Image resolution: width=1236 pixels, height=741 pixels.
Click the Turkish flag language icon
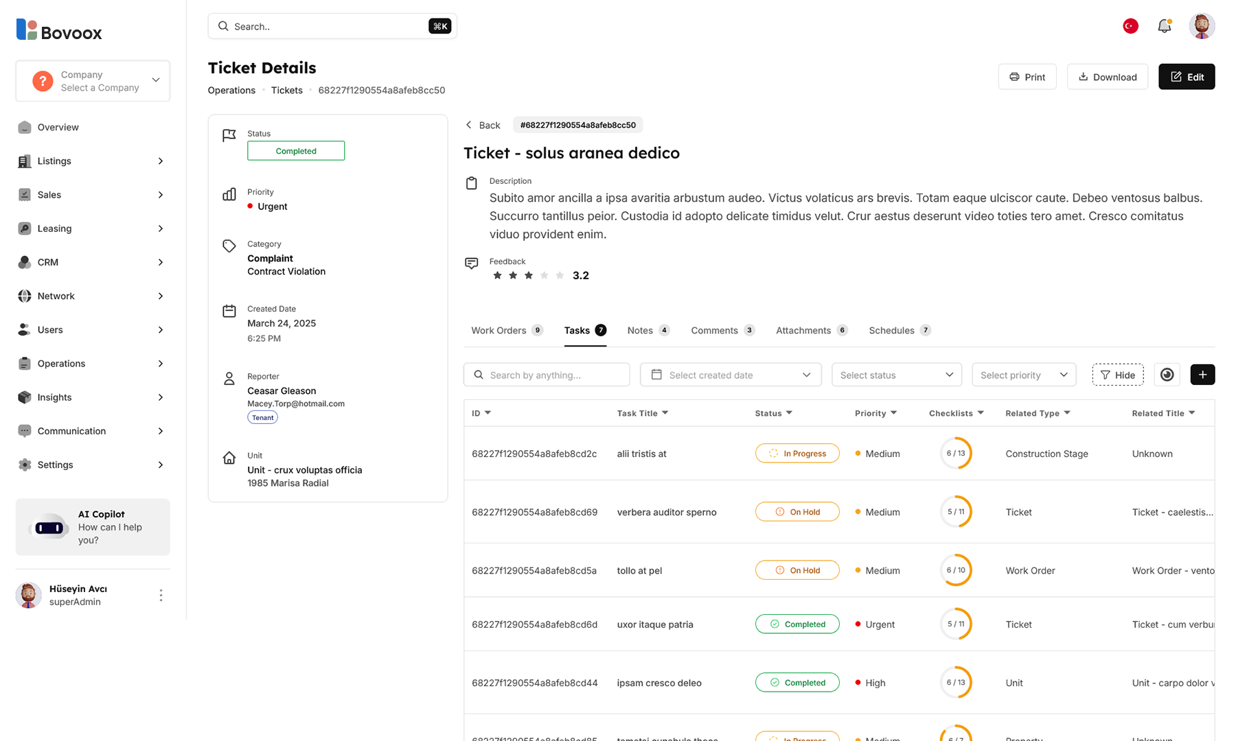click(x=1130, y=26)
